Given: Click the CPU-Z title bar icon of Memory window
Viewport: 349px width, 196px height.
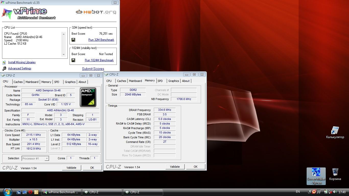Looking at the screenshot, I should (x=106, y=74).
